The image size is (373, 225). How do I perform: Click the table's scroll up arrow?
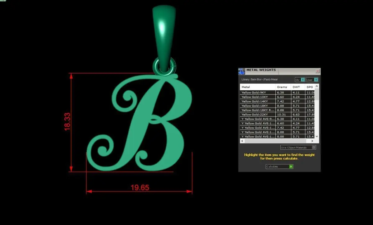[317, 86]
